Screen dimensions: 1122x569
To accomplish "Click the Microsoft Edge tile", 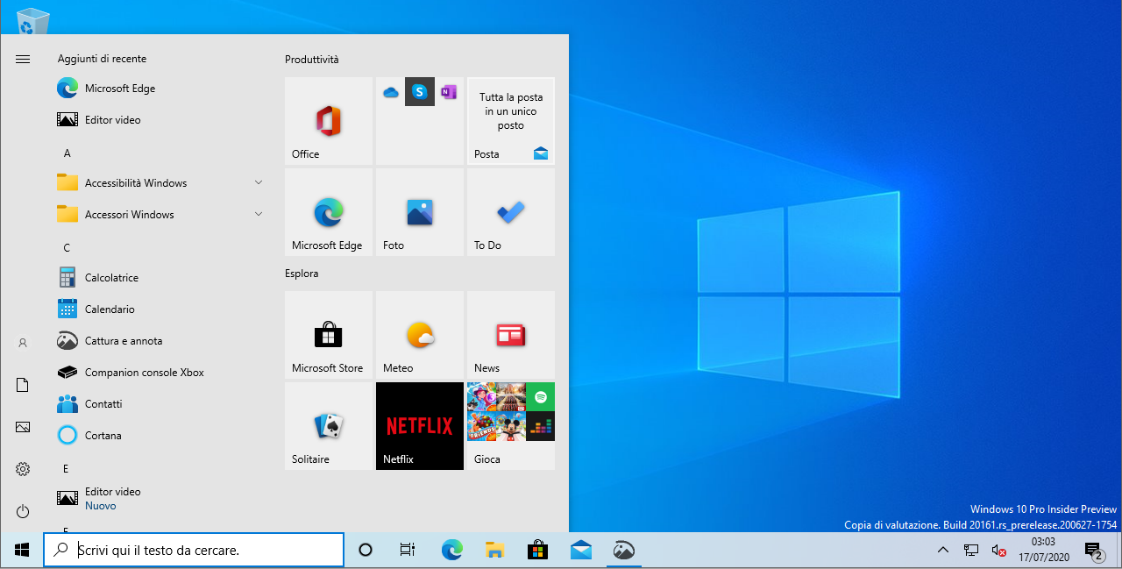I will [x=329, y=212].
